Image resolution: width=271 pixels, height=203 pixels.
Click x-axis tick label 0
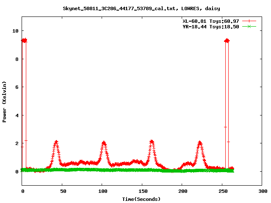(23, 191)
